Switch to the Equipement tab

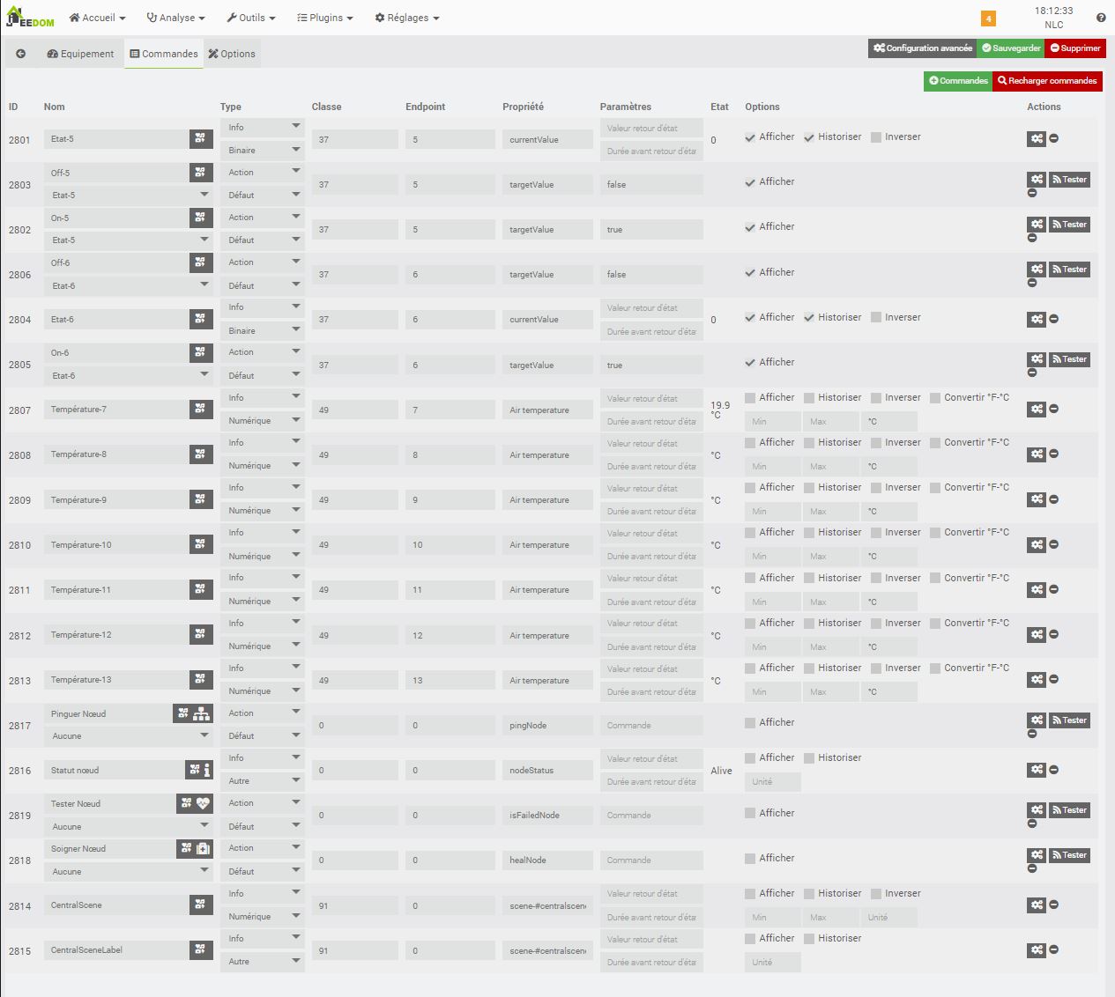(x=80, y=54)
